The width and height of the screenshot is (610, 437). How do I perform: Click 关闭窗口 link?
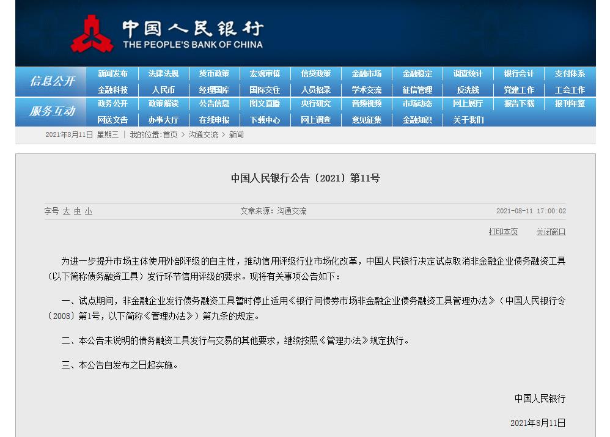point(551,232)
